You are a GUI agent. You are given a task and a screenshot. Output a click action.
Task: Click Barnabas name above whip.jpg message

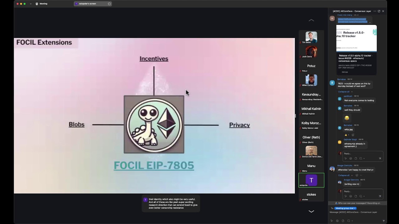coord(348,125)
